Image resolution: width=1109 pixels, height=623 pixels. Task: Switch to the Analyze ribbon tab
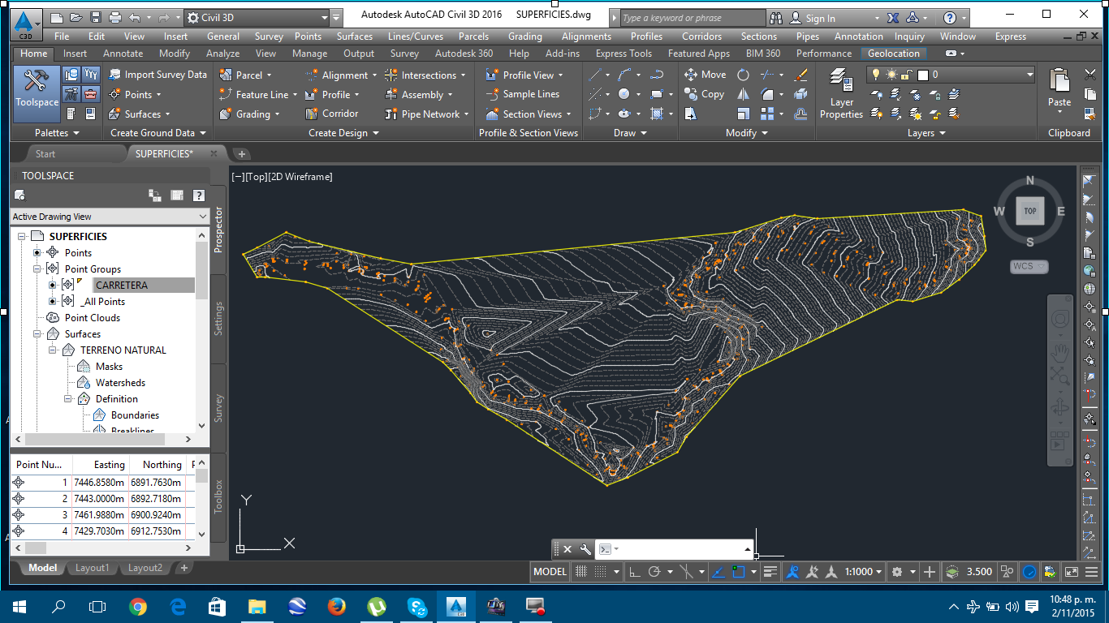[x=222, y=54]
